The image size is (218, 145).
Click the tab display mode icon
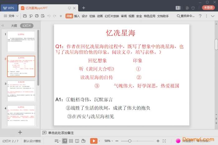69,8
